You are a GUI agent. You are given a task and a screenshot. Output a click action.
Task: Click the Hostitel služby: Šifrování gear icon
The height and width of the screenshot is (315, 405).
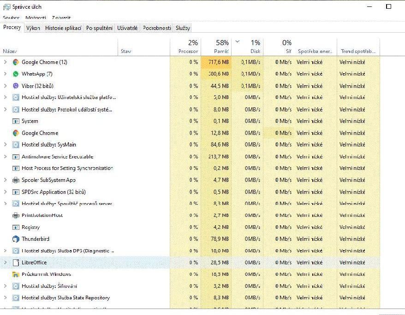coord(16,286)
